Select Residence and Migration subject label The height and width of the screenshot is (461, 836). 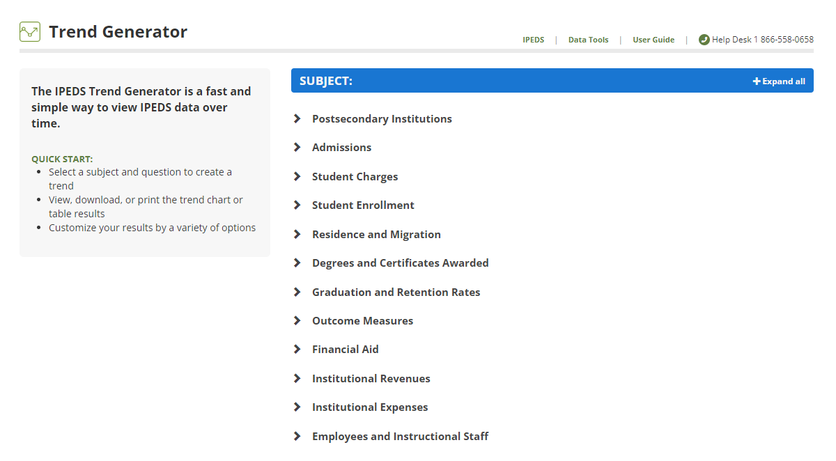[x=376, y=234]
